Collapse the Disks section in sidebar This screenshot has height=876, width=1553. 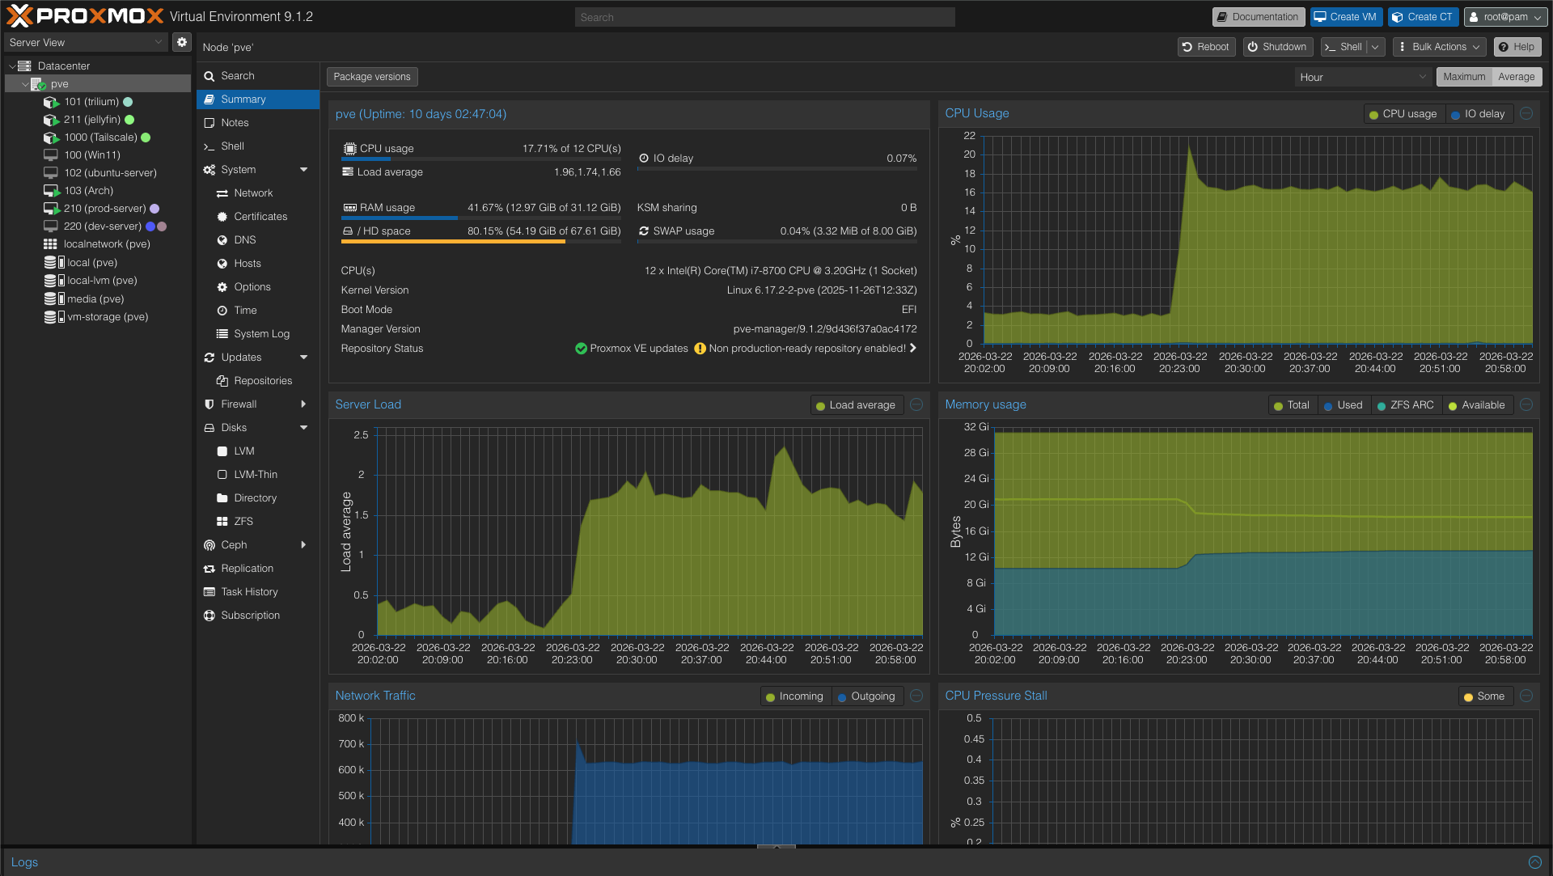(304, 427)
